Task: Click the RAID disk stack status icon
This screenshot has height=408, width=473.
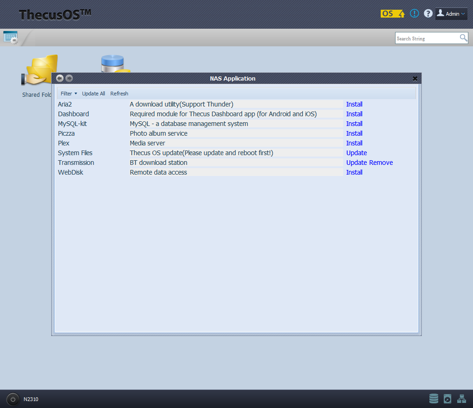Action: click(x=434, y=399)
